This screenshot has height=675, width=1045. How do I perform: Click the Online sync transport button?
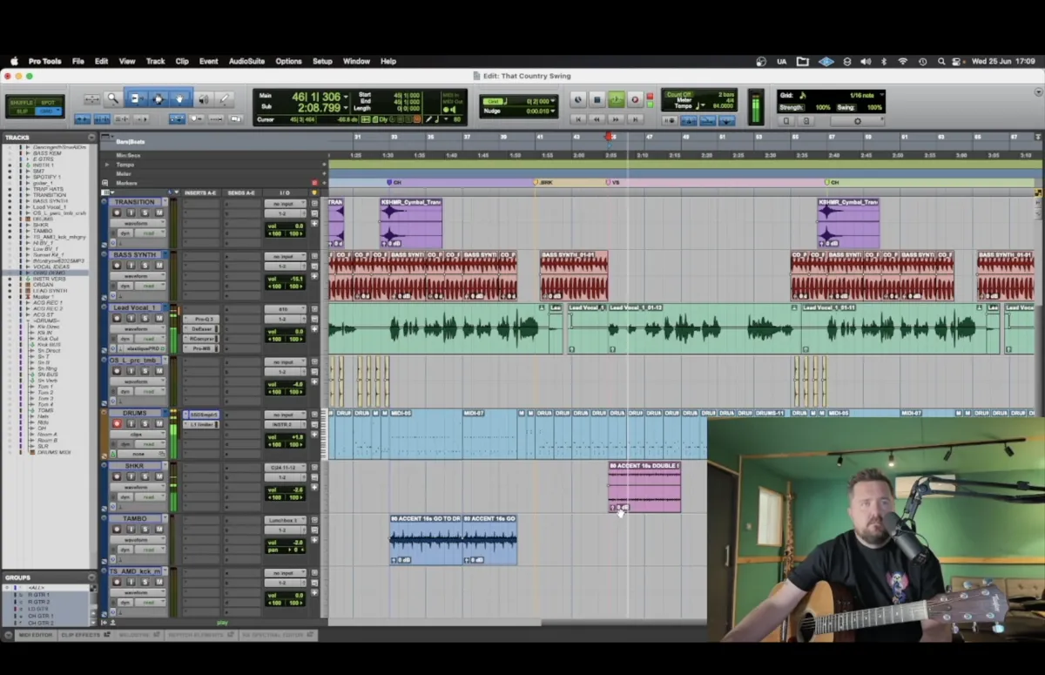(577, 100)
